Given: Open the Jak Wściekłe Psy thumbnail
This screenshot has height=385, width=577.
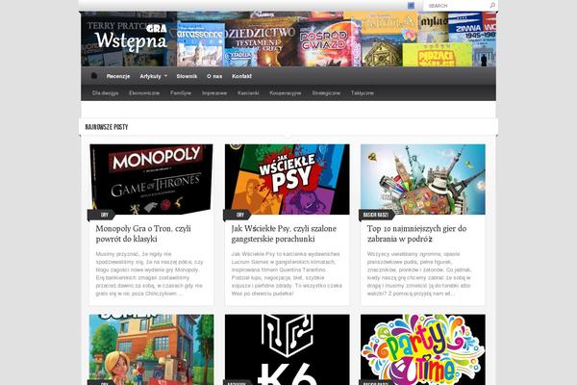Looking at the screenshot, I should pos(287,179).
